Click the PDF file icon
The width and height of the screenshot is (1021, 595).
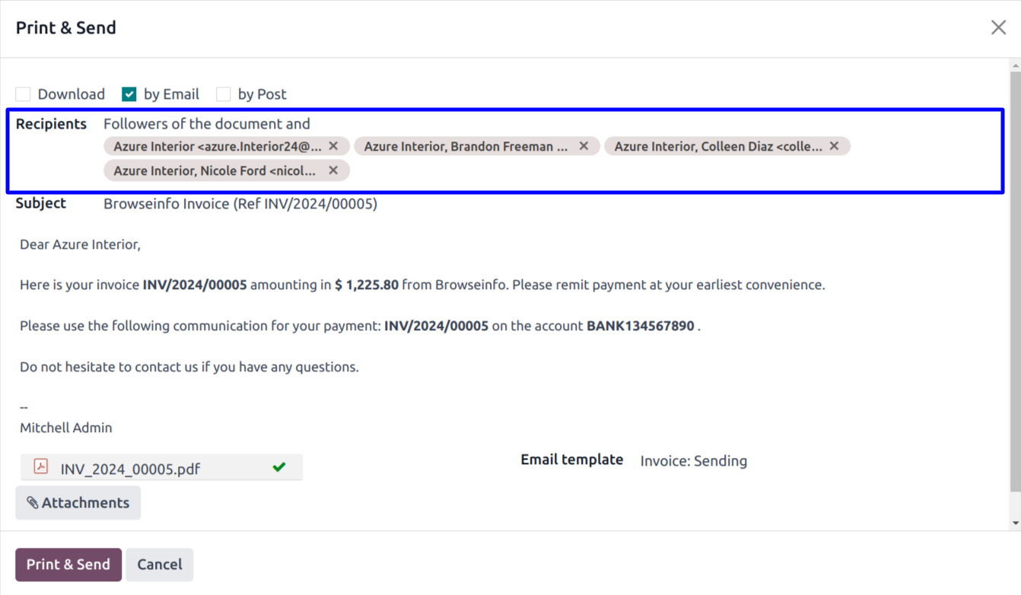pos(41,467)
